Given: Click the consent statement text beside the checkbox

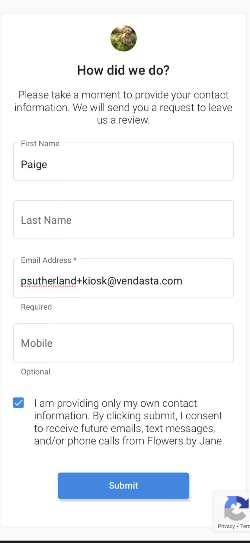Looking at the screenshot, I should (129, 422).
